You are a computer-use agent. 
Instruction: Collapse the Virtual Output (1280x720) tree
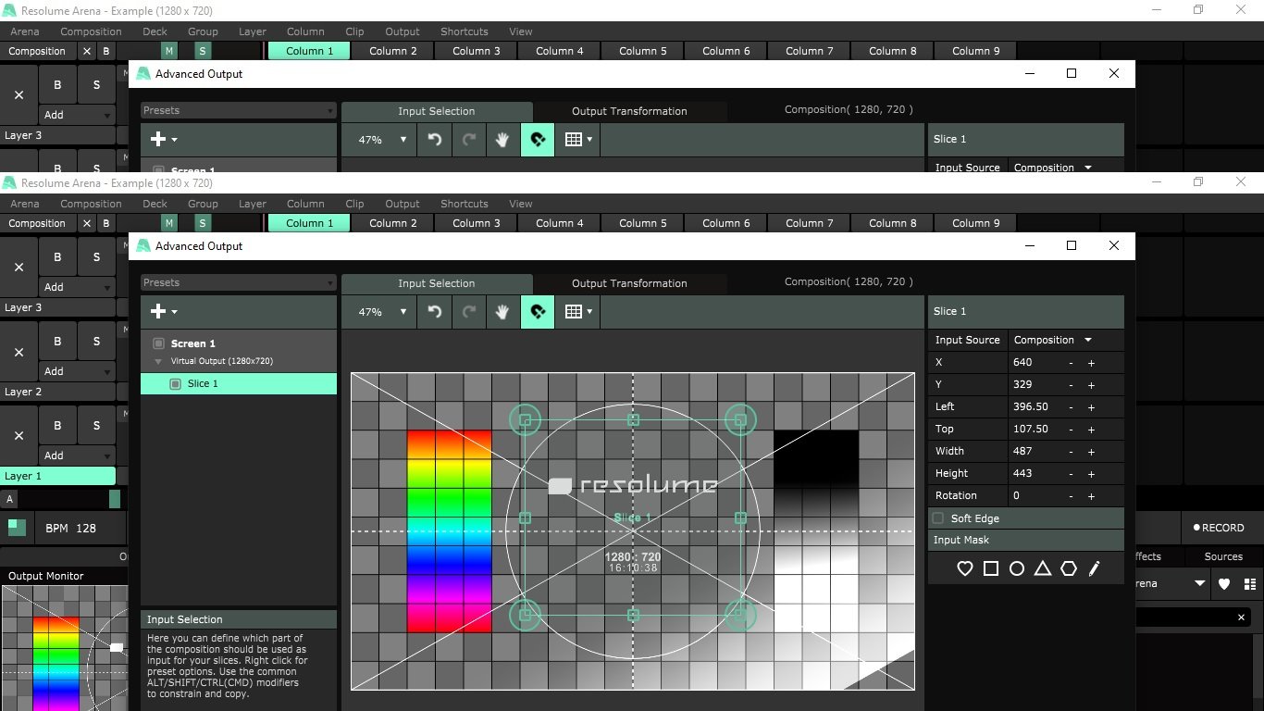pyautogui.click(x=158, y=362)
